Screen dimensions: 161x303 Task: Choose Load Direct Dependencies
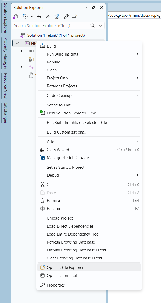89,226
